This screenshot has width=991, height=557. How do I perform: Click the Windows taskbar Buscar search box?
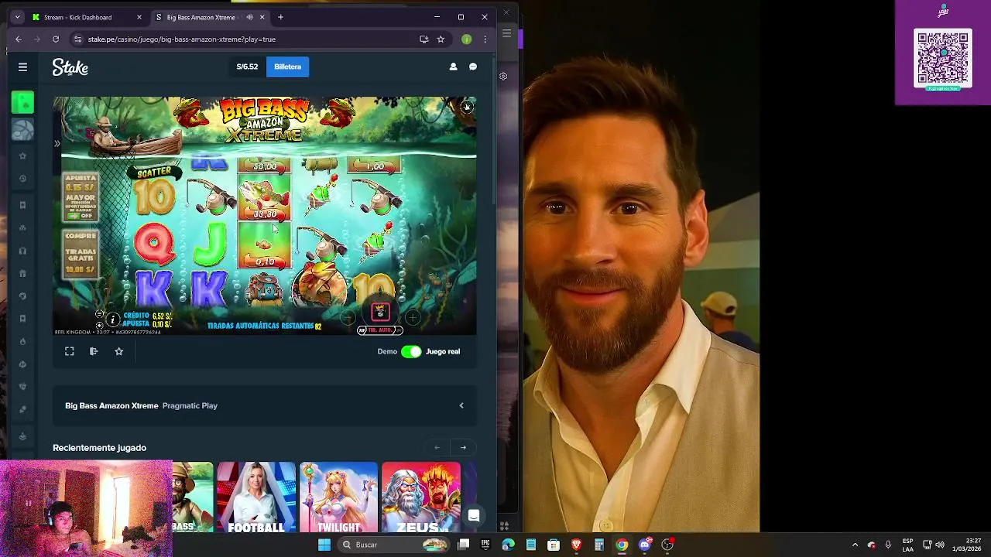(x=395, y=545)
